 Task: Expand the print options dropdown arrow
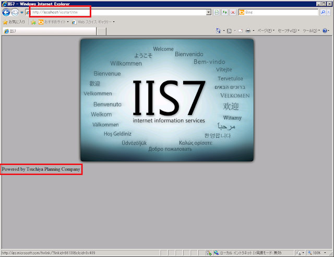click(254, 31)
